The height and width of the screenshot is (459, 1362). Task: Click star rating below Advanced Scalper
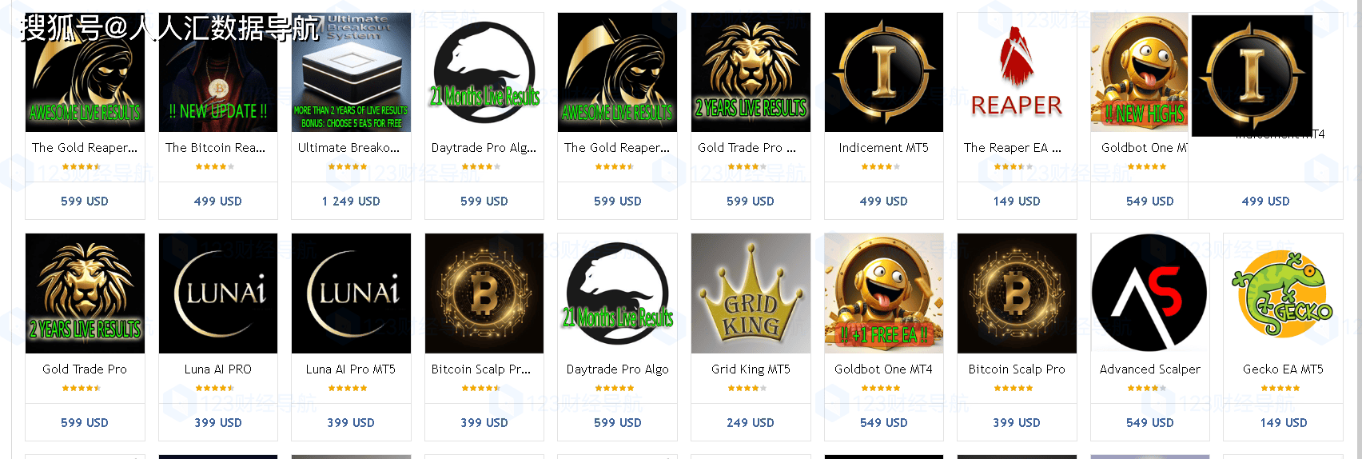point(1147,389)
